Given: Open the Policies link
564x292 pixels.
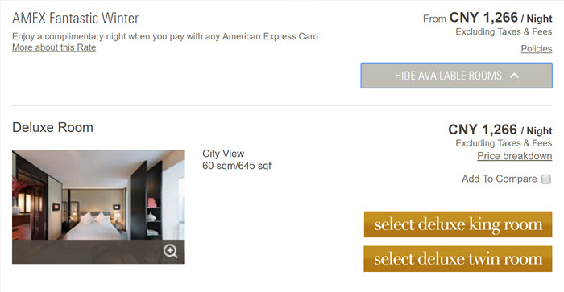Looking at the screenshot, I should [x=537, y=49].
